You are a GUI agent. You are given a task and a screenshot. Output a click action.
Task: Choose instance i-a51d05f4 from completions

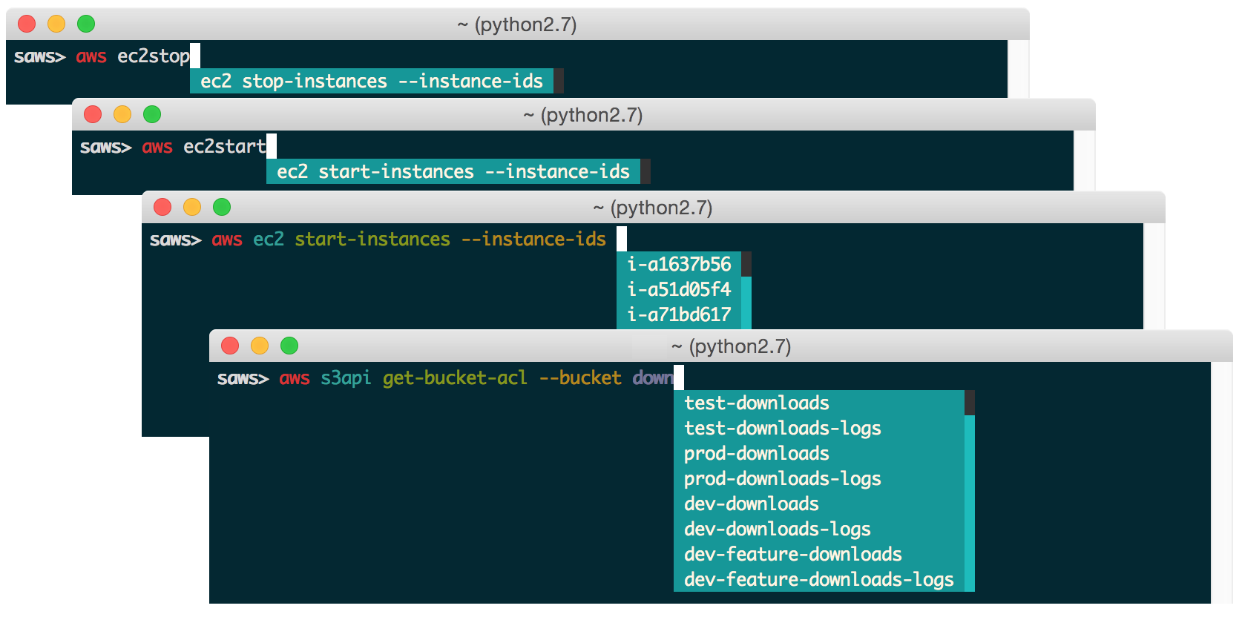(x=679, y=289)
